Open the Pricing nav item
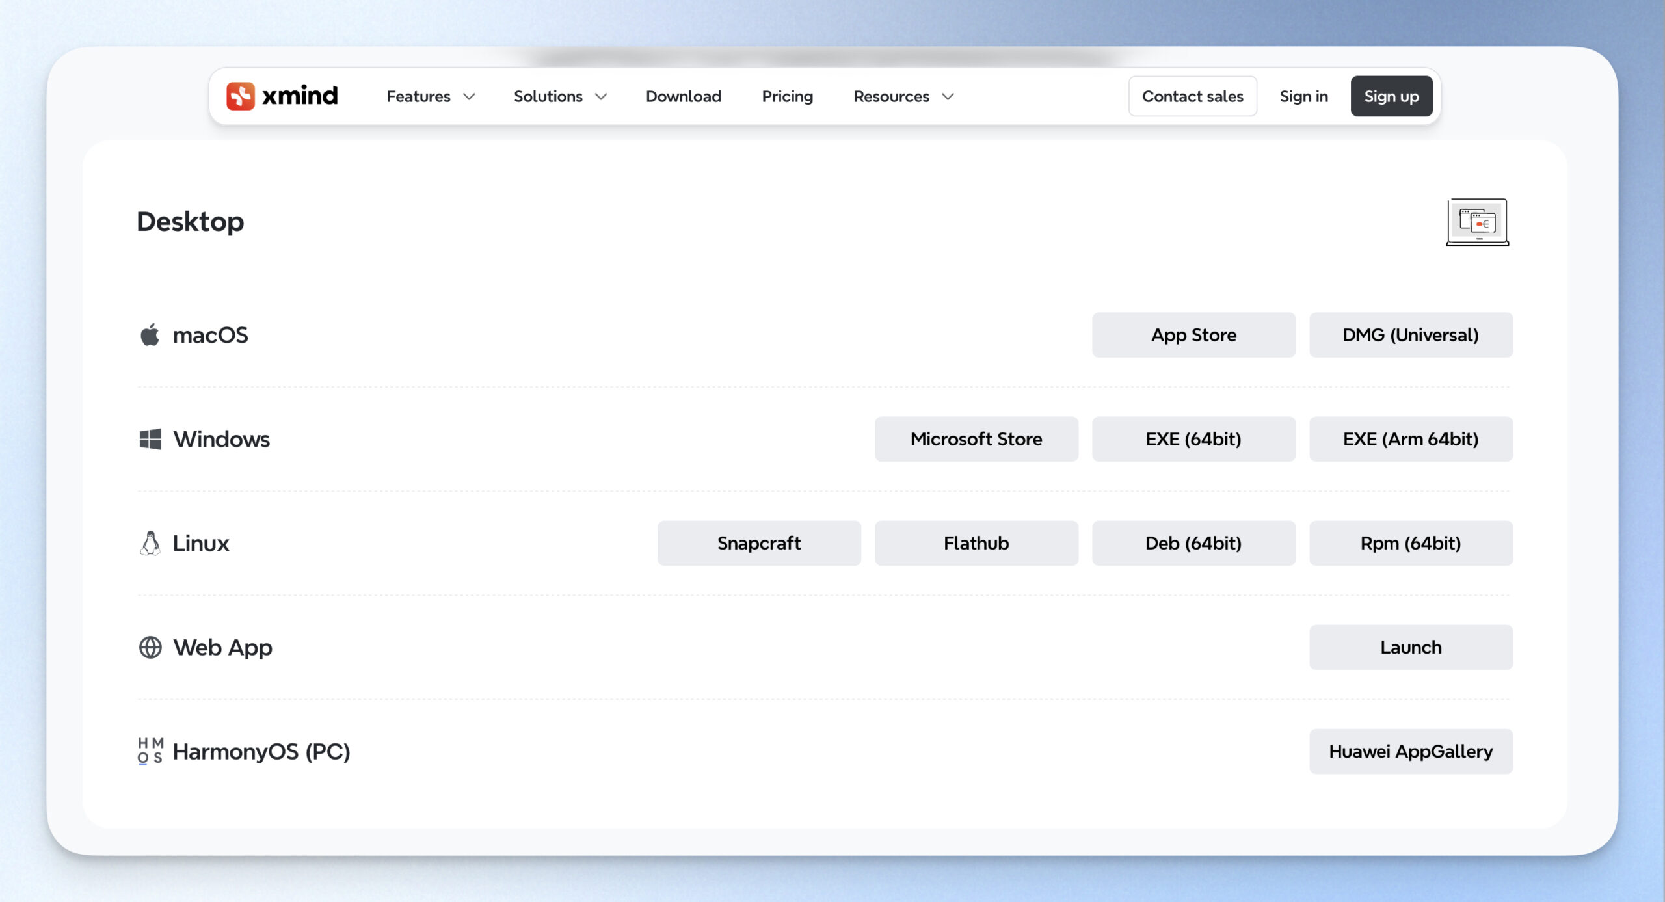This screenshot has height=902, width=1665. pos(787,96)
